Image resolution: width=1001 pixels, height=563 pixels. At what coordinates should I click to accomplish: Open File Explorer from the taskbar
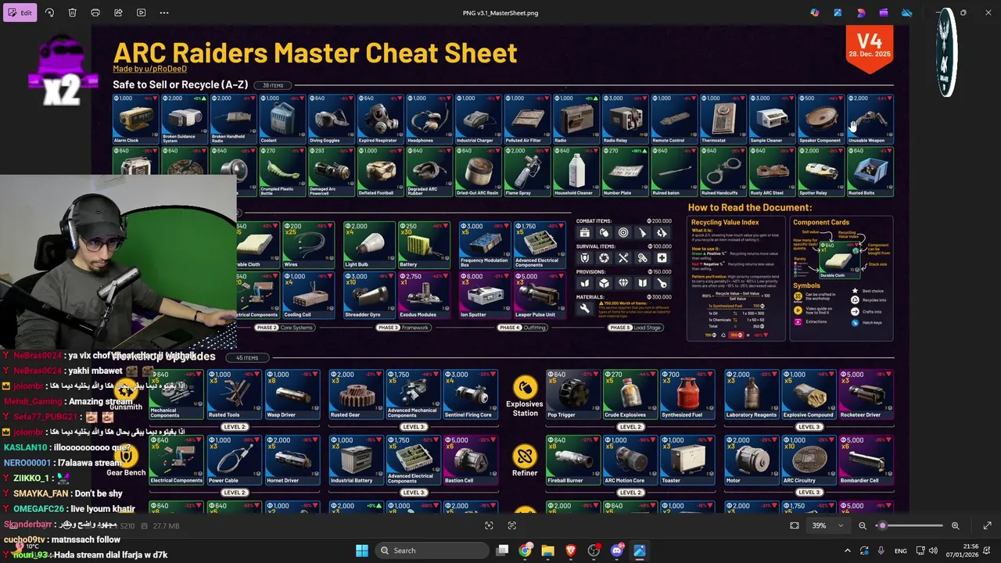coord(548,550)
